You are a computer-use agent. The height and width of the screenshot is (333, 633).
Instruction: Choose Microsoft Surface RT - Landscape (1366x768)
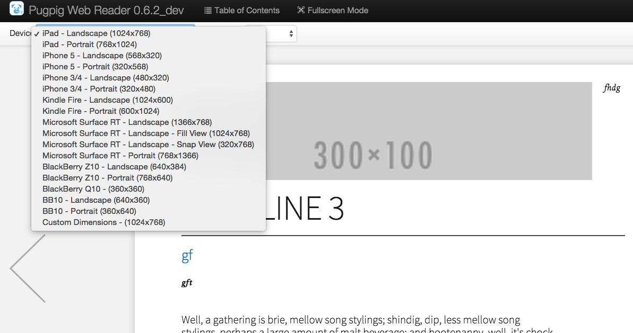148,122
